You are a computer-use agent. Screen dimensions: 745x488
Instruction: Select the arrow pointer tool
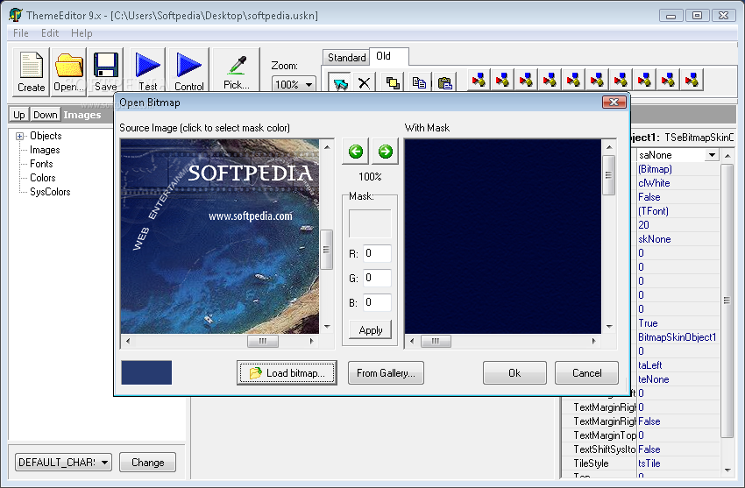340,83
